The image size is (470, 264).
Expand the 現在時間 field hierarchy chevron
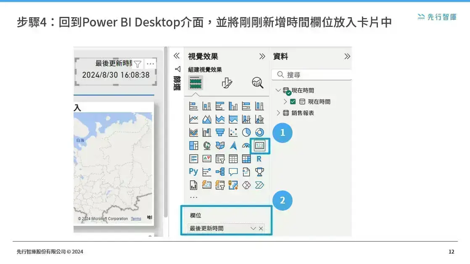[x=285, y=102]
